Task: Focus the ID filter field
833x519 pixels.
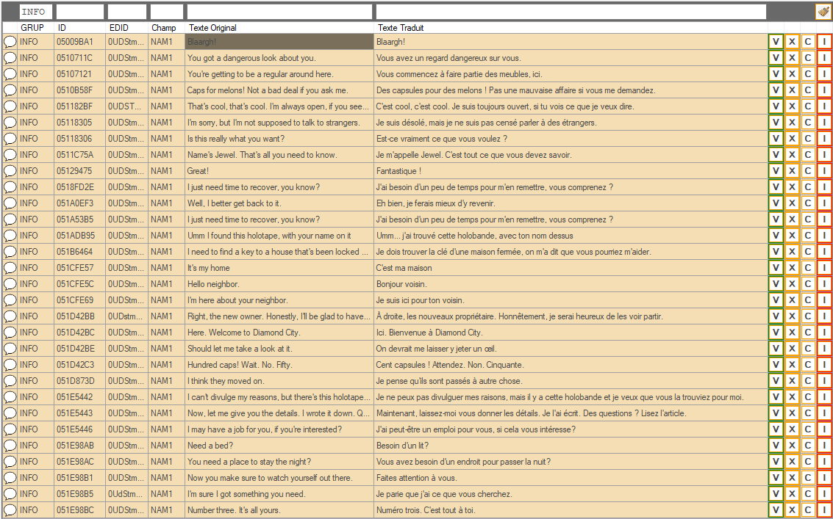Action: 80,12
